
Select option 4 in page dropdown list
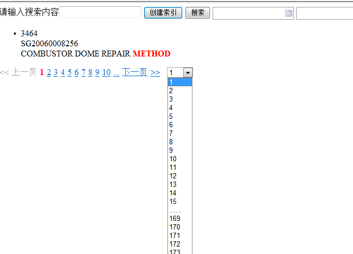pos(180,108)
